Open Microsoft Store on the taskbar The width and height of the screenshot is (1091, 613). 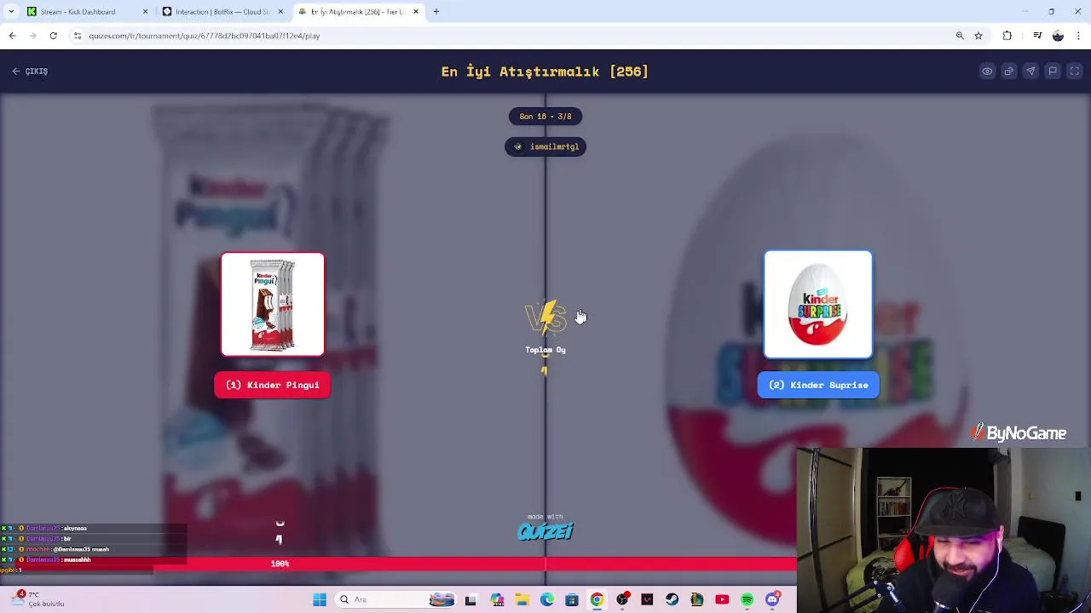[572, 599]
